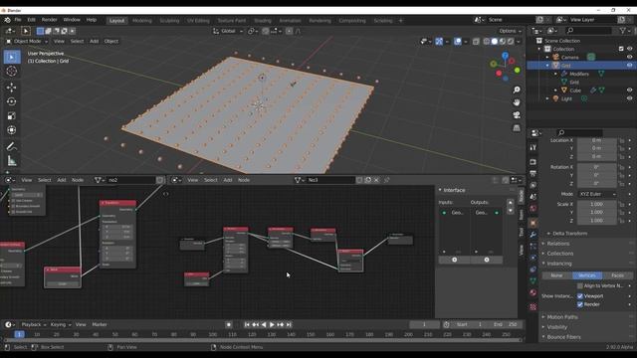Viewport: 637px width, 358px height.
Task: Activate the Scale tool
Action: (12, 115)
